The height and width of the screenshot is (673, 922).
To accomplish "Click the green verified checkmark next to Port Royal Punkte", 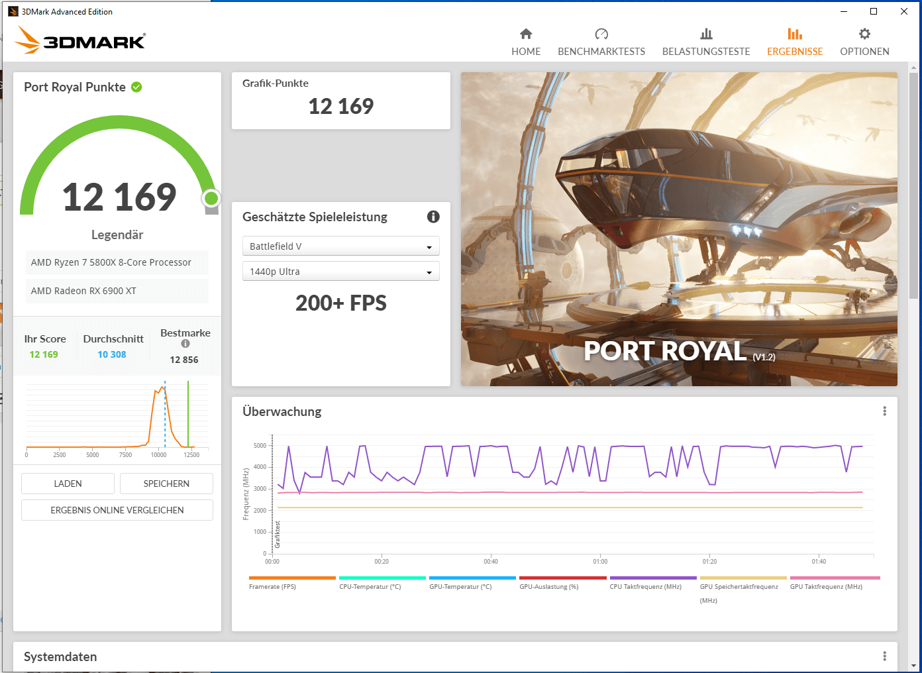I will coord(136,87).
